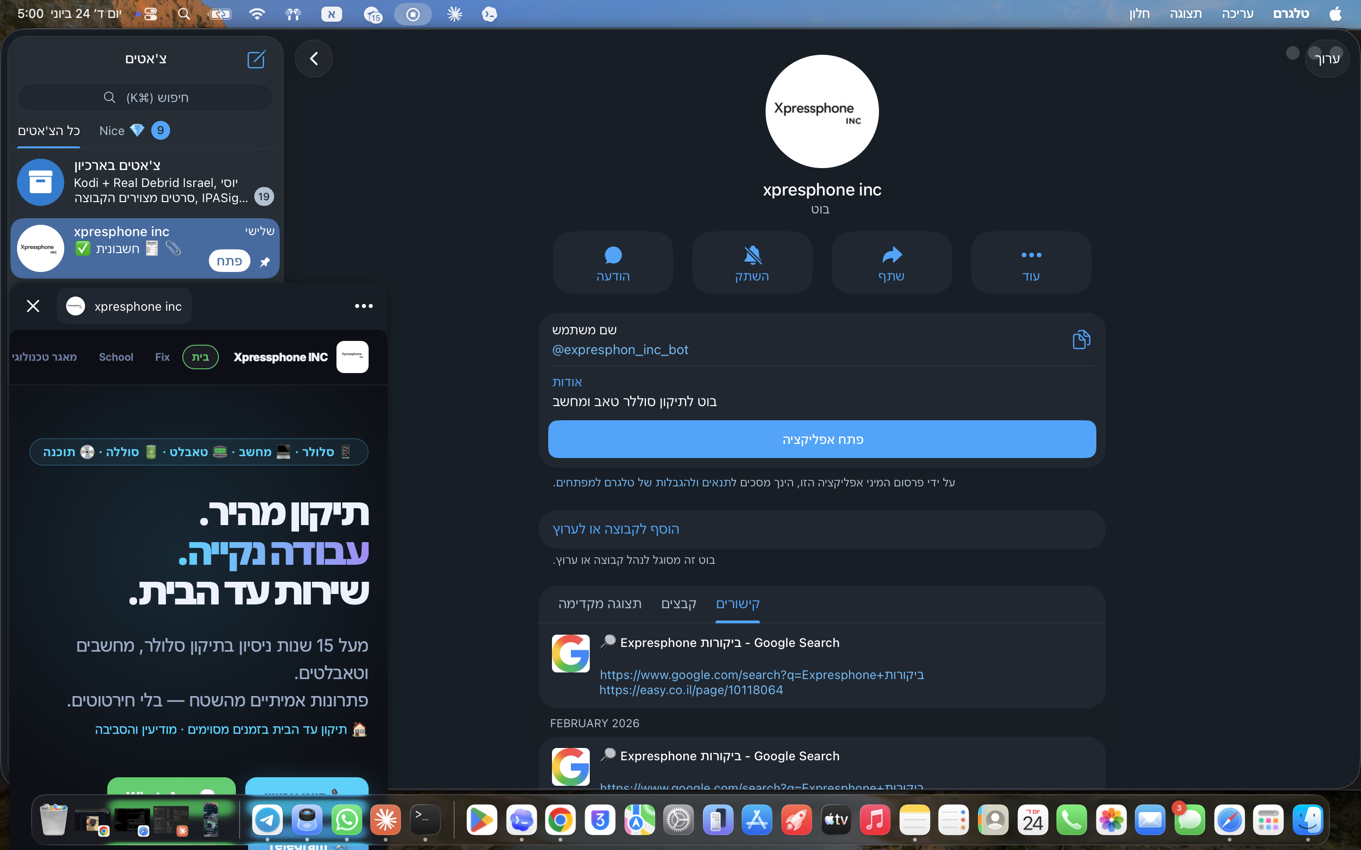The image size is (1361, 850).
Task: Click the compose new message icon
Action: point(257,59)
